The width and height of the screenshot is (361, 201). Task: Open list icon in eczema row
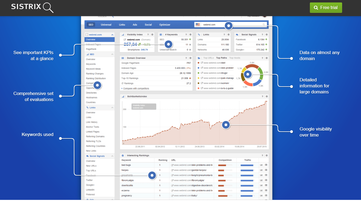pyautogui.click(x=266, y=190)
